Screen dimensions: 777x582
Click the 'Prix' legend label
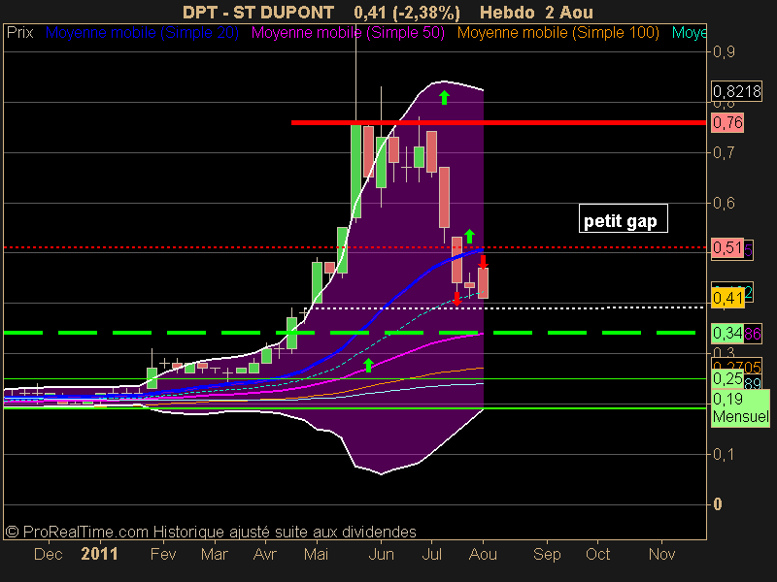click(x=19, y=33)
